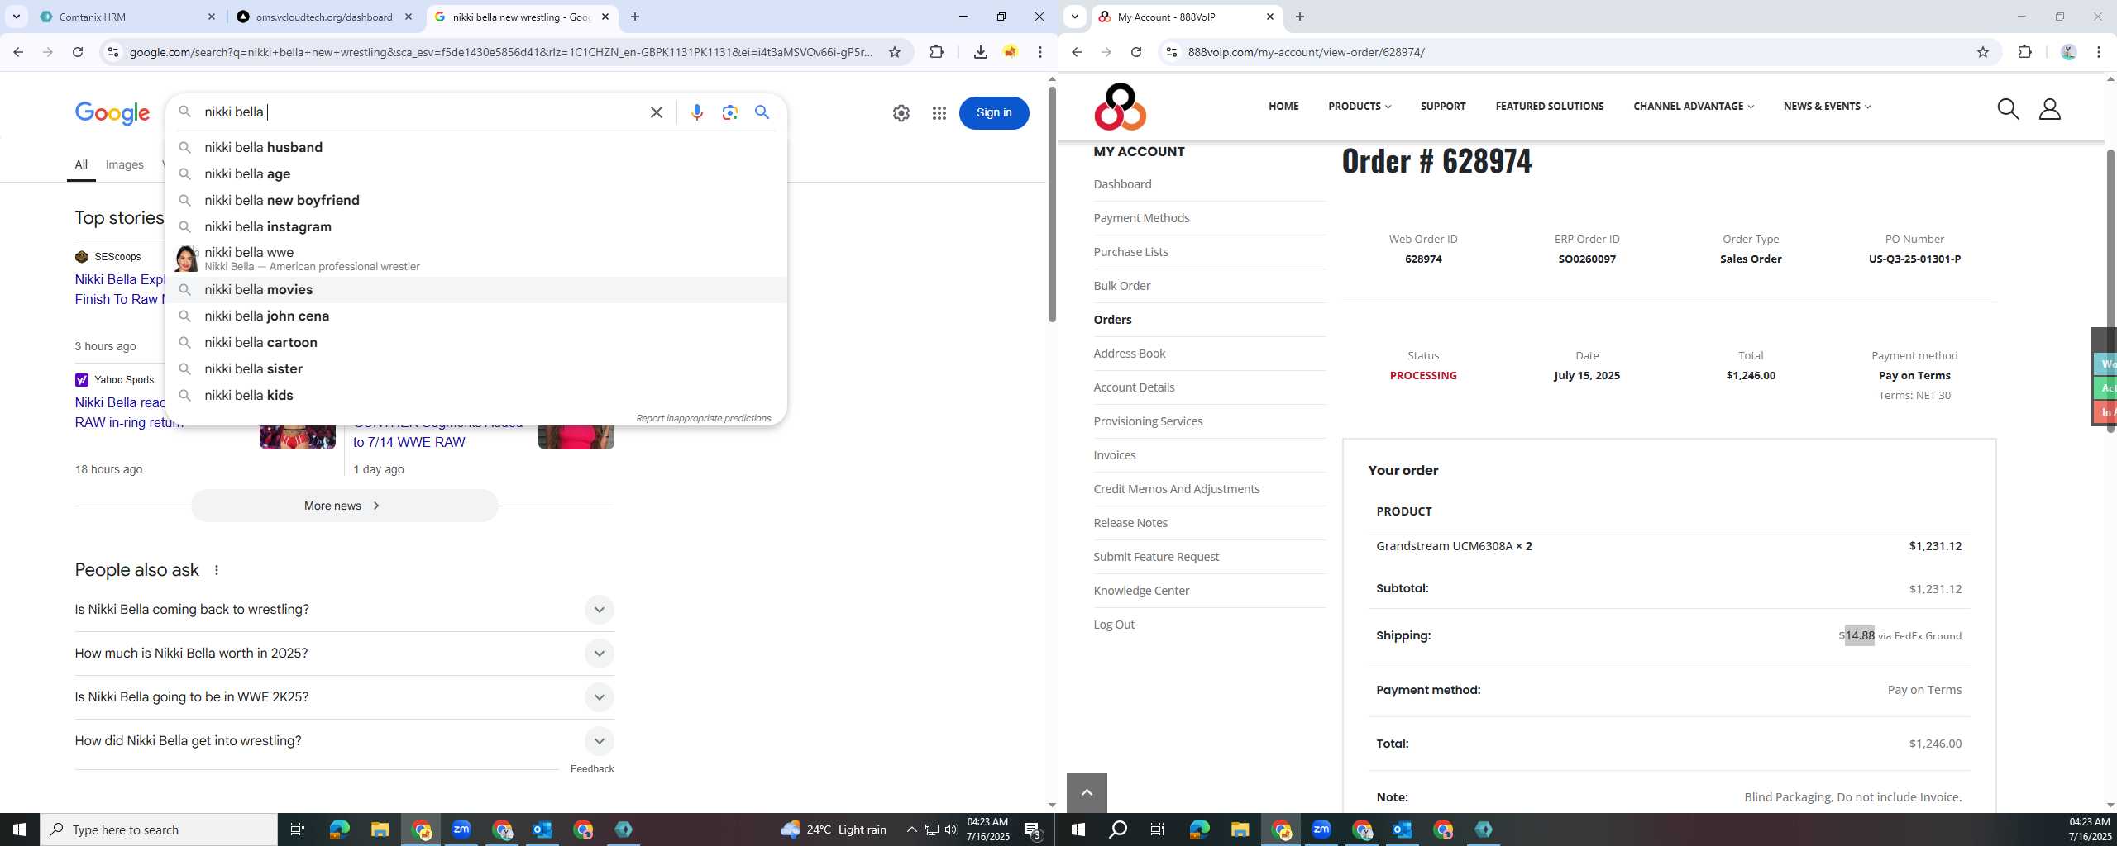Bookmark the Google search page with star
The width and height of the screenshot is (2117, 846).
click(x=895, y=52)
